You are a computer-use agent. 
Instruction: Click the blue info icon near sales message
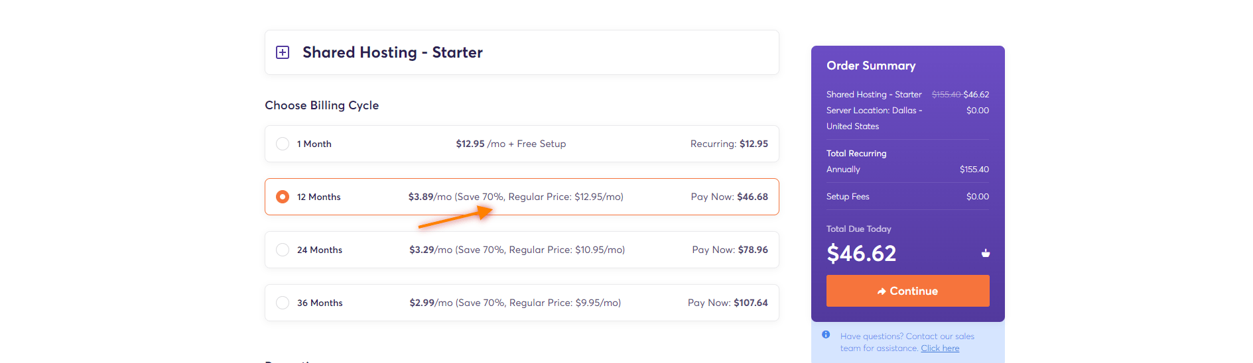[826, 335]
